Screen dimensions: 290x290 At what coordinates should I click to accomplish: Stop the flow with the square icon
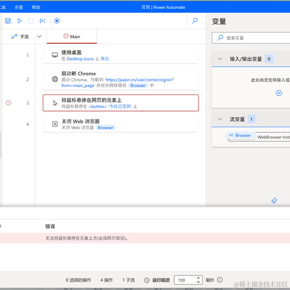point(31,21)
